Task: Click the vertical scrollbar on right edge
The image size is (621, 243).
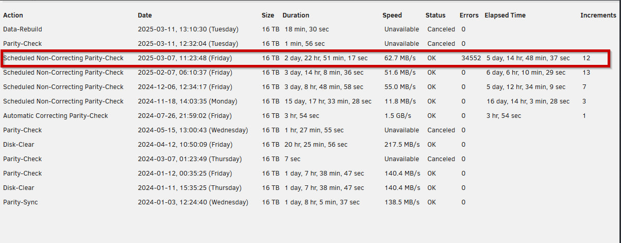Action: [x=619, y=121]
